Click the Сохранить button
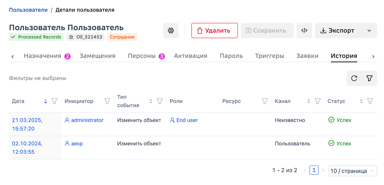 click(x=267, y=30)
